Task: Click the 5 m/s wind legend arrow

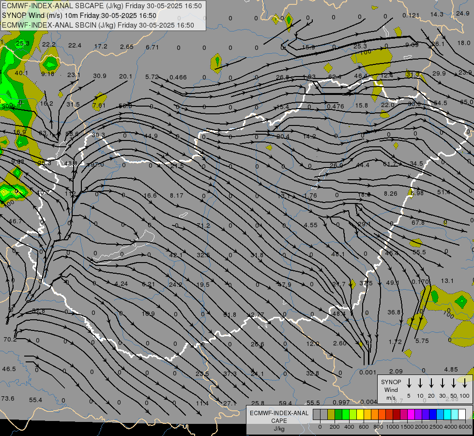Action: [409, 383]
